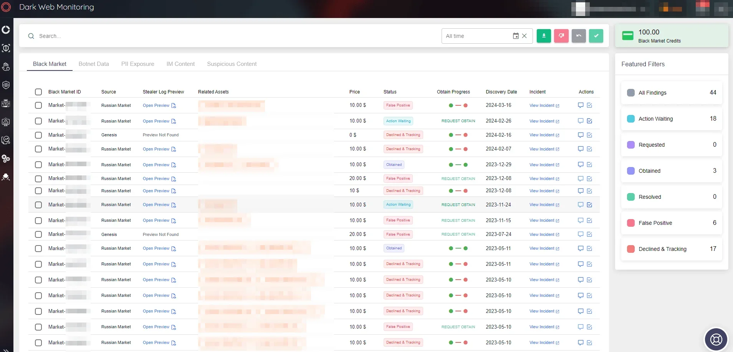Image resolution: width=733 pixels, height=352 pixels.
Task: Click REQUEST OBTAIN in the 2024-02-26 row
Action: (x=458, y=121)
